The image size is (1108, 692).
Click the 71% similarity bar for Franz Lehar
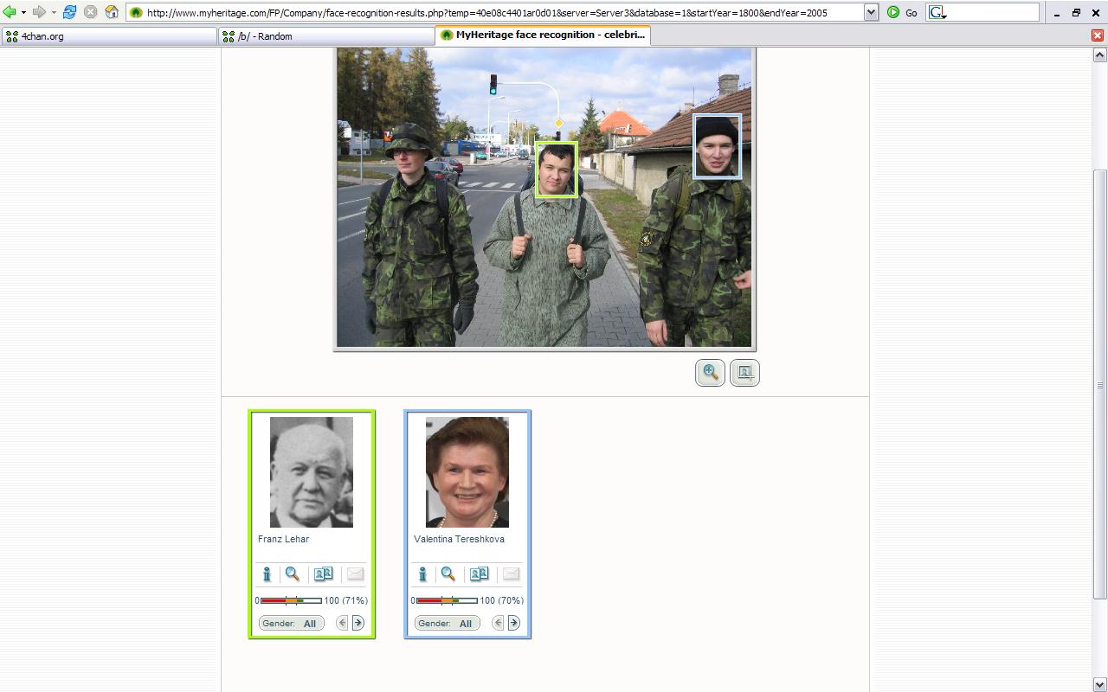pyautogui.click(x=291, y=600)
